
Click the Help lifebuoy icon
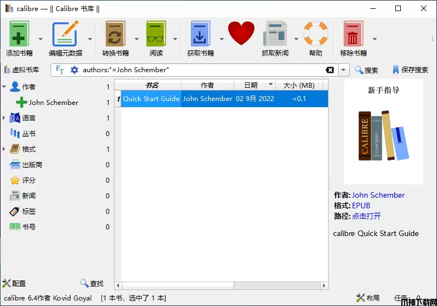click(x=316, y=33)
